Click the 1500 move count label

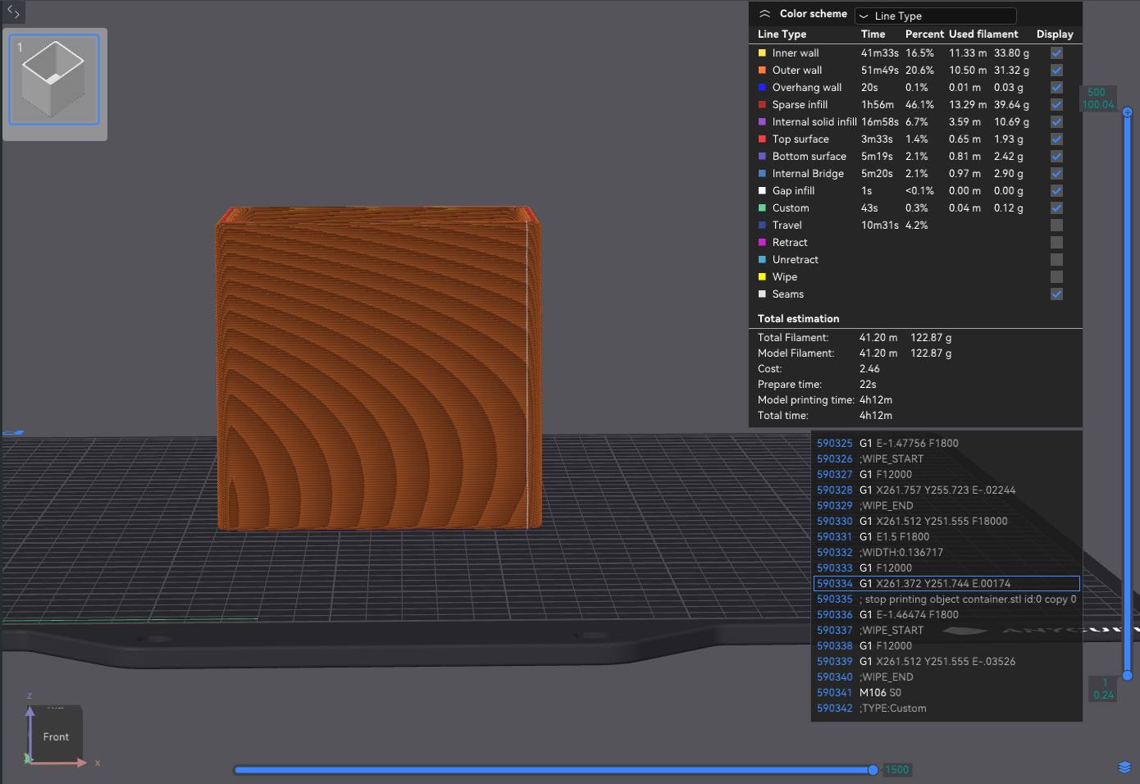pos(897,769)
